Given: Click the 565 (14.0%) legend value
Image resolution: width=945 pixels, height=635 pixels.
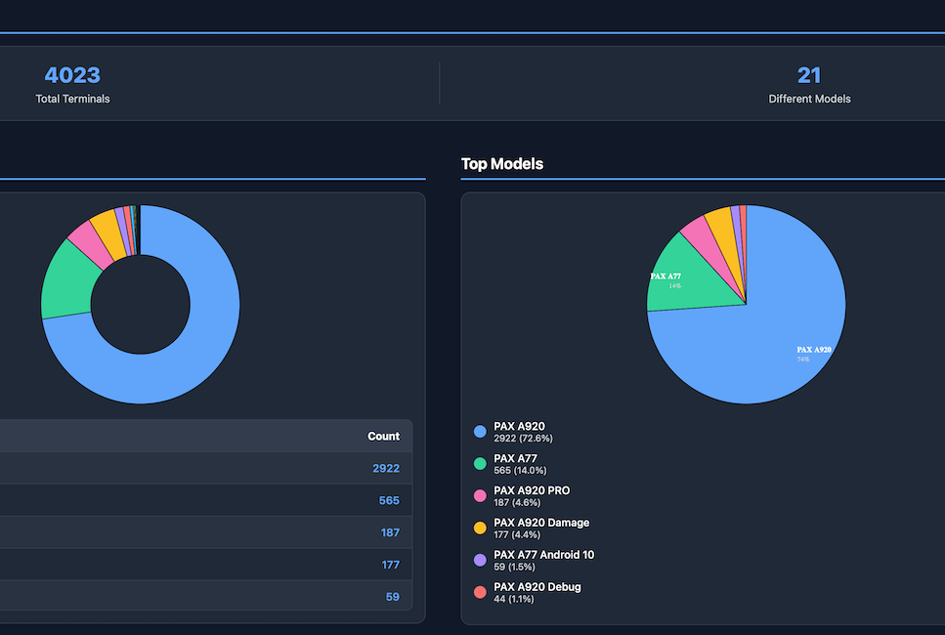Looking at the screenshot, I should click(x=520, y=471).
